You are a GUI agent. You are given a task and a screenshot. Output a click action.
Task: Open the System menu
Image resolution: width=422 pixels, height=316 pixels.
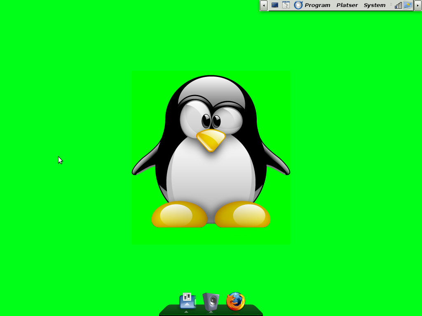[374, 5]
